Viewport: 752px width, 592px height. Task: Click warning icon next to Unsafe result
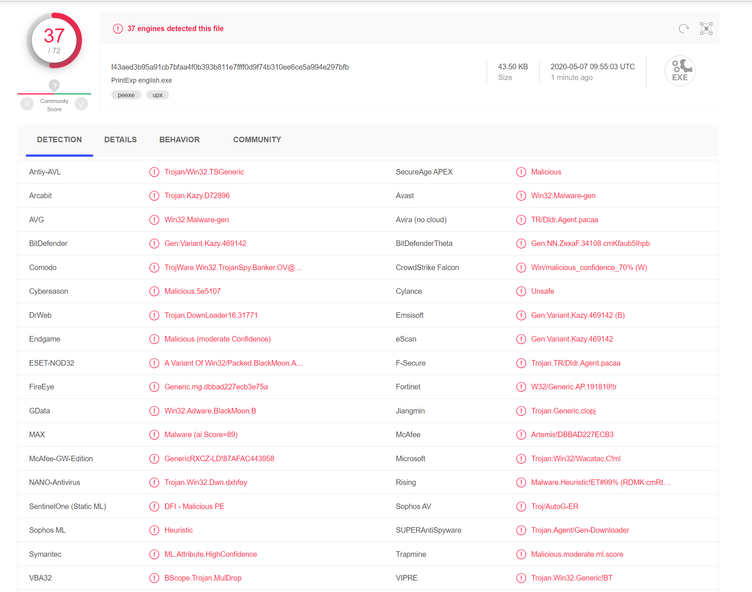521,291
